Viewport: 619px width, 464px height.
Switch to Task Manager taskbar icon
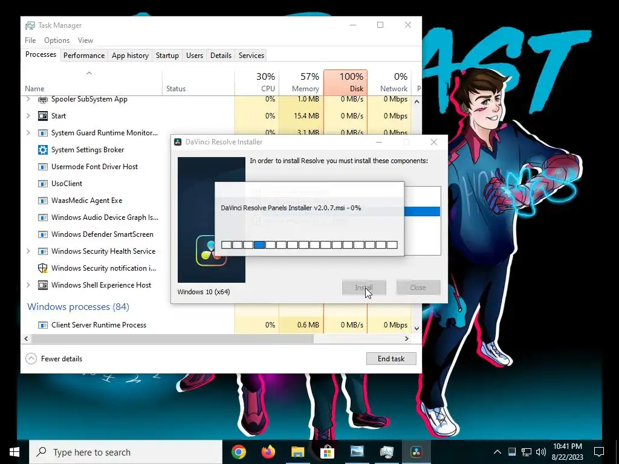[386, 452]
